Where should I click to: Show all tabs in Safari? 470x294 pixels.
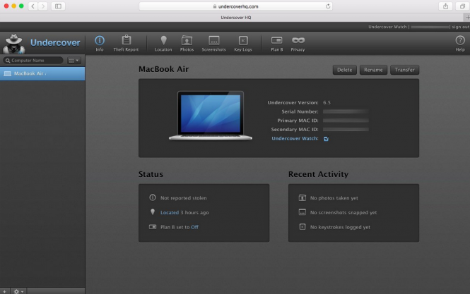(462, 6)
